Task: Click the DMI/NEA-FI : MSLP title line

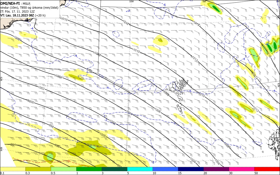Action: pos(15,4)
